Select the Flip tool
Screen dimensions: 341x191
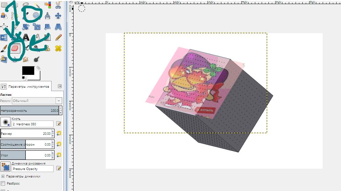coord(4,37)
